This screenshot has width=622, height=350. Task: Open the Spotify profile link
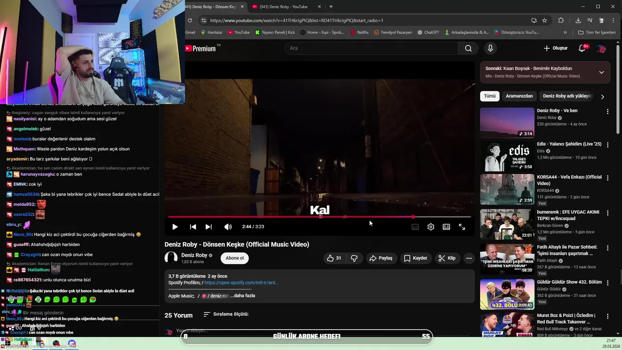(242, 282)
